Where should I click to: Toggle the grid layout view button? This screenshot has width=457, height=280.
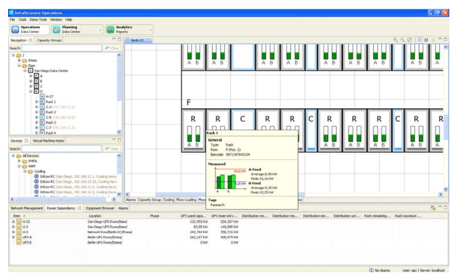click(419, 40)
